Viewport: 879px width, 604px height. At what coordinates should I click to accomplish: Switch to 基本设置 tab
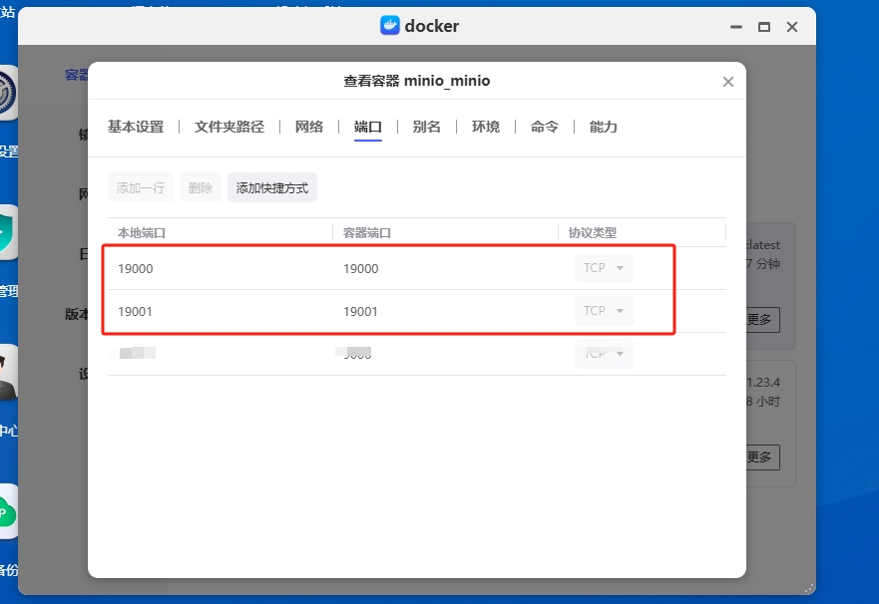pyautogui.click(x=136, y=127)
